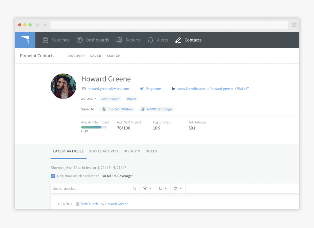This screenshot has width=314, height=228.
Task: Expand the filter dropdown arrow
Action: coord(150,188)
